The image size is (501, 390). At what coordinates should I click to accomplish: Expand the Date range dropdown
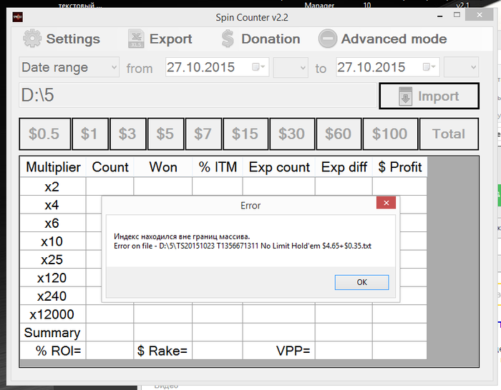(69, 67)
